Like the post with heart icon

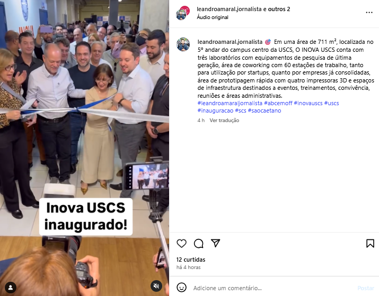(x=181, y=243)
